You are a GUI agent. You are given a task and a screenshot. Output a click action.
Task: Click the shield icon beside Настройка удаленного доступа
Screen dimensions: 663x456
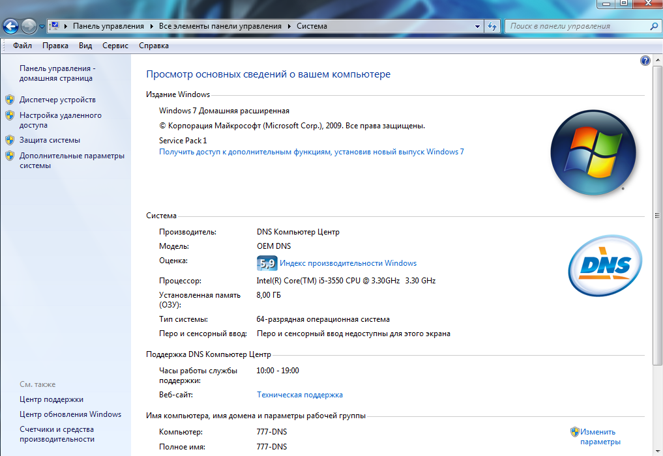coord(10,115)
